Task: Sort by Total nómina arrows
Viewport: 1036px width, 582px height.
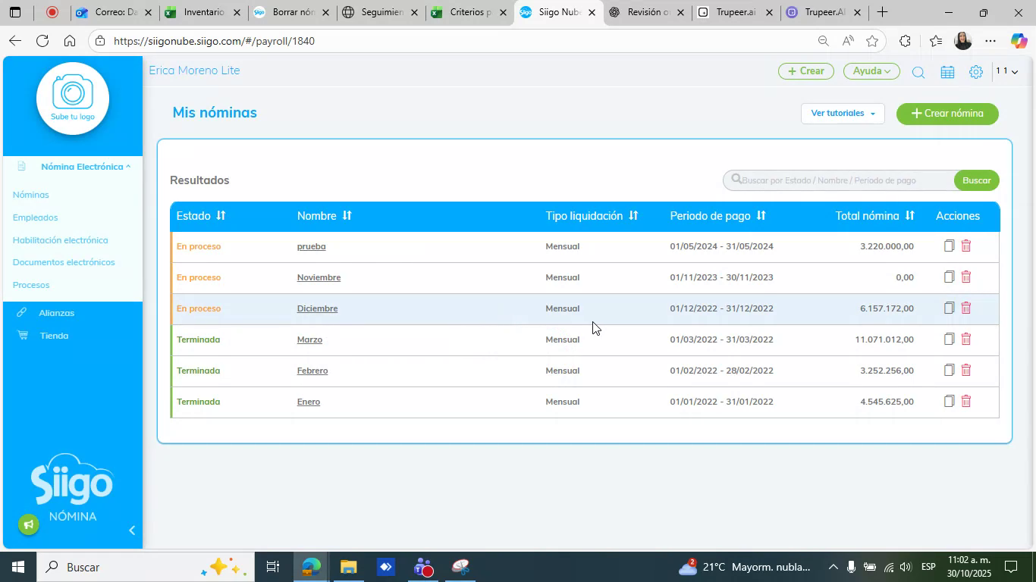Action: [910, 216]
